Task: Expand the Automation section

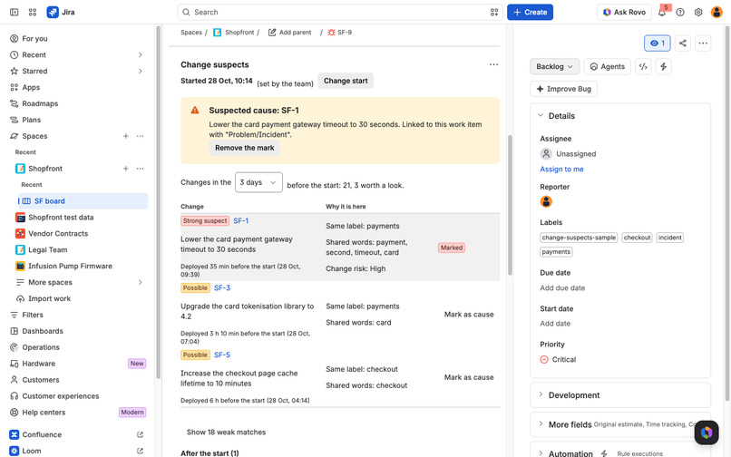Action: tap(541, 452)
